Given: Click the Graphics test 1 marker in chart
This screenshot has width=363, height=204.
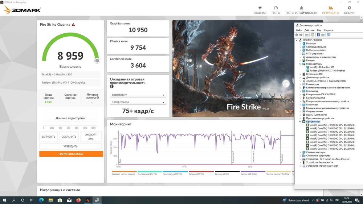Looking at the screenshot, I should (233, 157).
